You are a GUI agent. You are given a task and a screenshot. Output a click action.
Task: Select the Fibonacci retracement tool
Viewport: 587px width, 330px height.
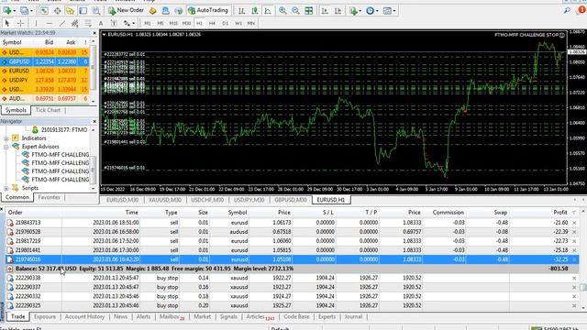click(x=88, y=23)
